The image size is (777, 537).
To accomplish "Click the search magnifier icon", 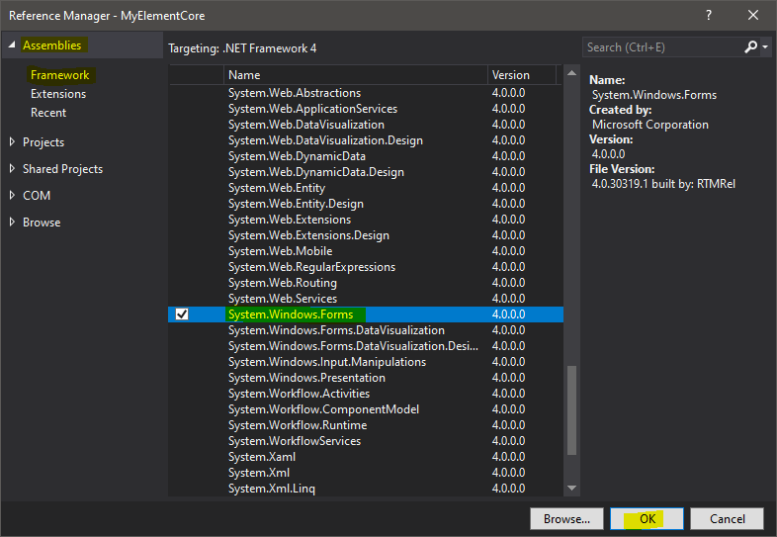I will 751,46.
